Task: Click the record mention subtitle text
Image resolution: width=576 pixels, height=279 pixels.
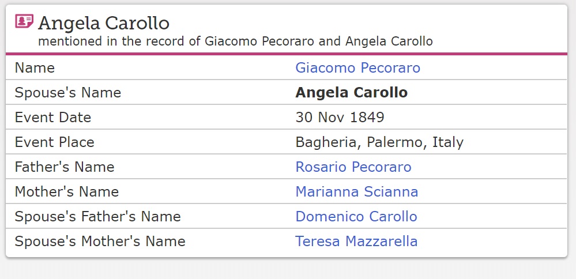Action: pos(235,42)
